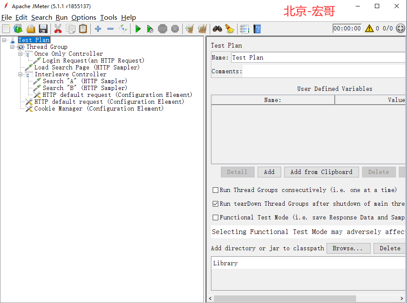
Task: Click the Delete variable button
Action: pyautogui.click(x=379, y=172)
